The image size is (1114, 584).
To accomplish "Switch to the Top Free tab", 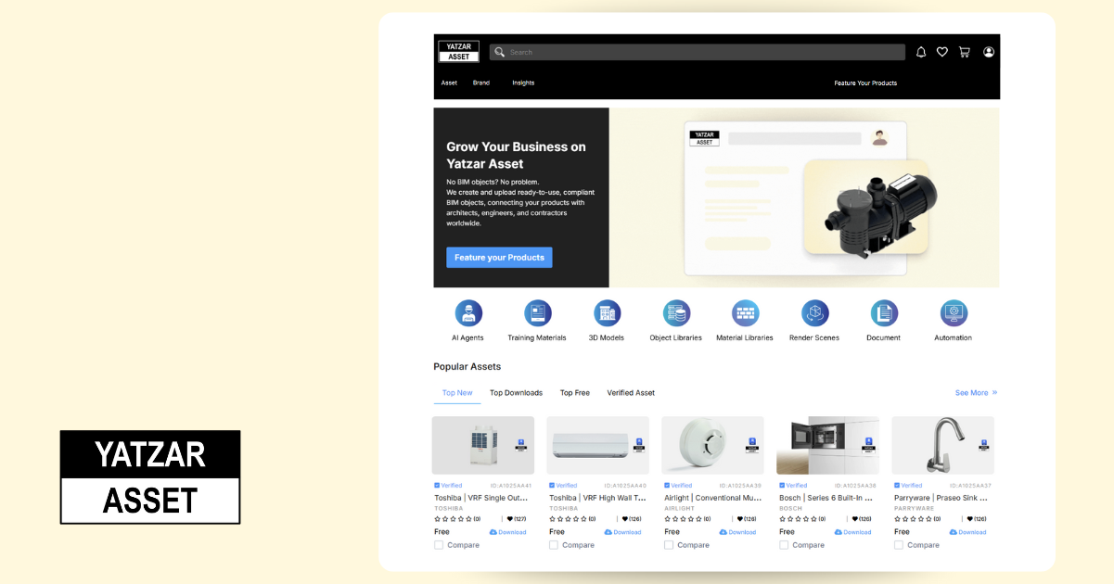I will click(x=575, y=393).
